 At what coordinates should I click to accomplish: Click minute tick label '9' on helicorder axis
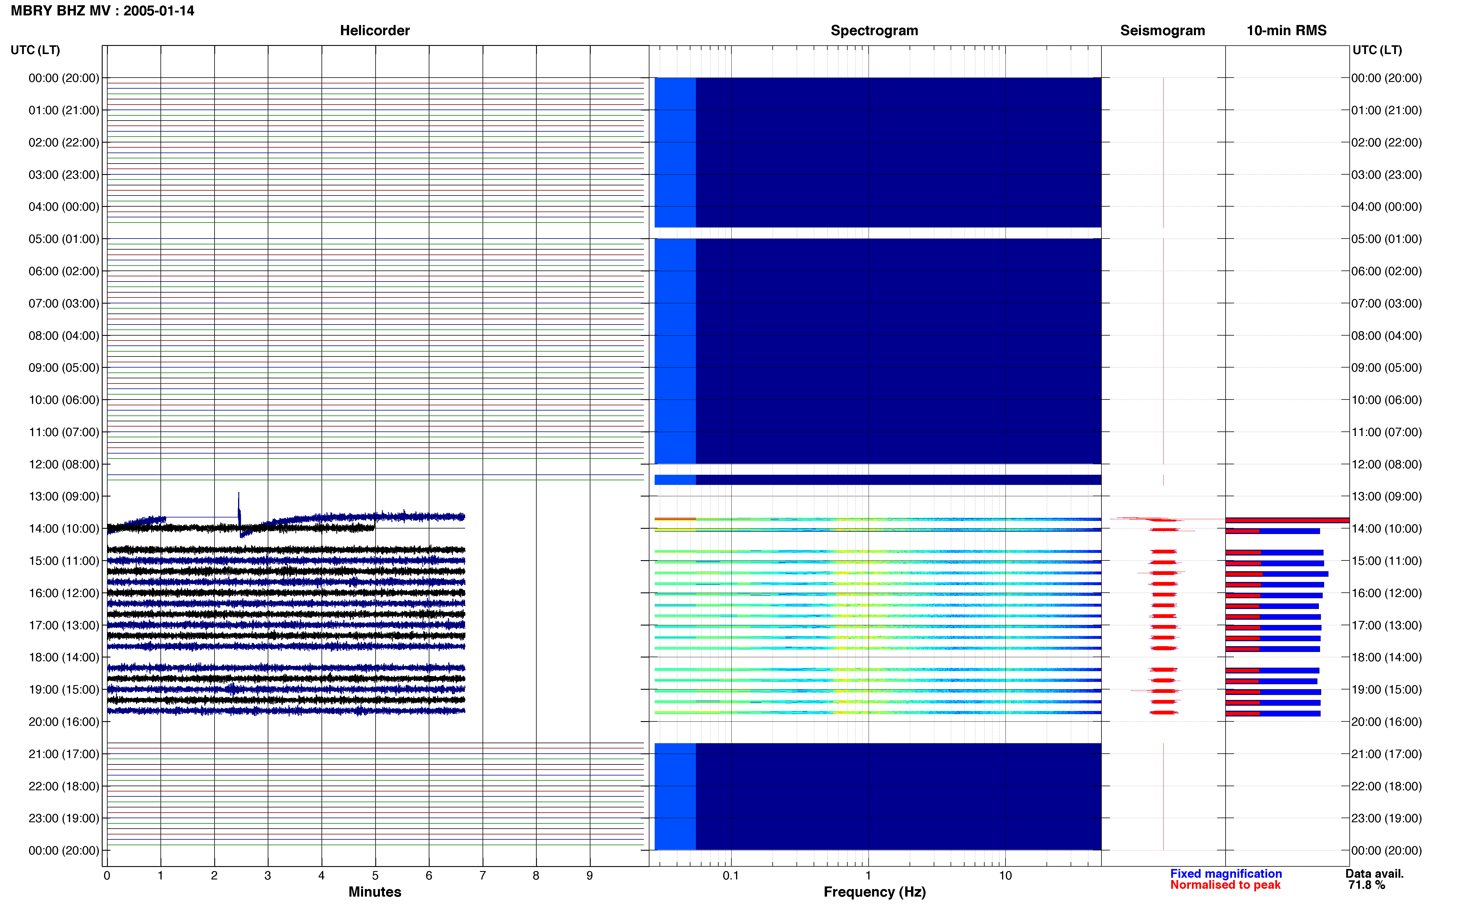(590, 876)
